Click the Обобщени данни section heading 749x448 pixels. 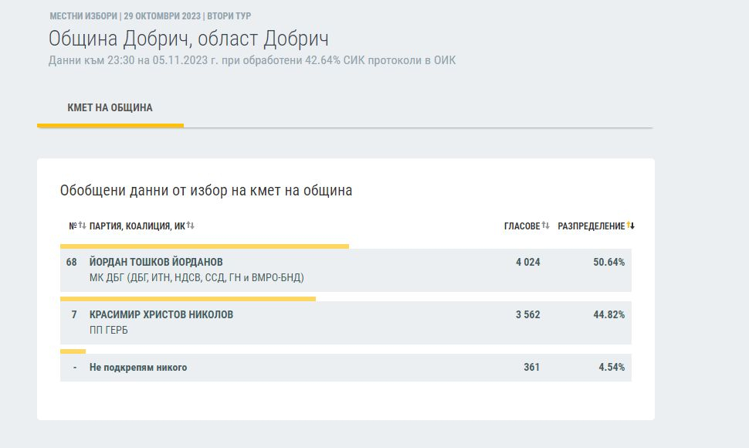[x=206, y=190]
